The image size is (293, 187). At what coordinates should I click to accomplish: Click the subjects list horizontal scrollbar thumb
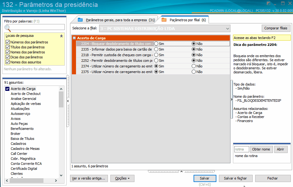click(26, 180)
